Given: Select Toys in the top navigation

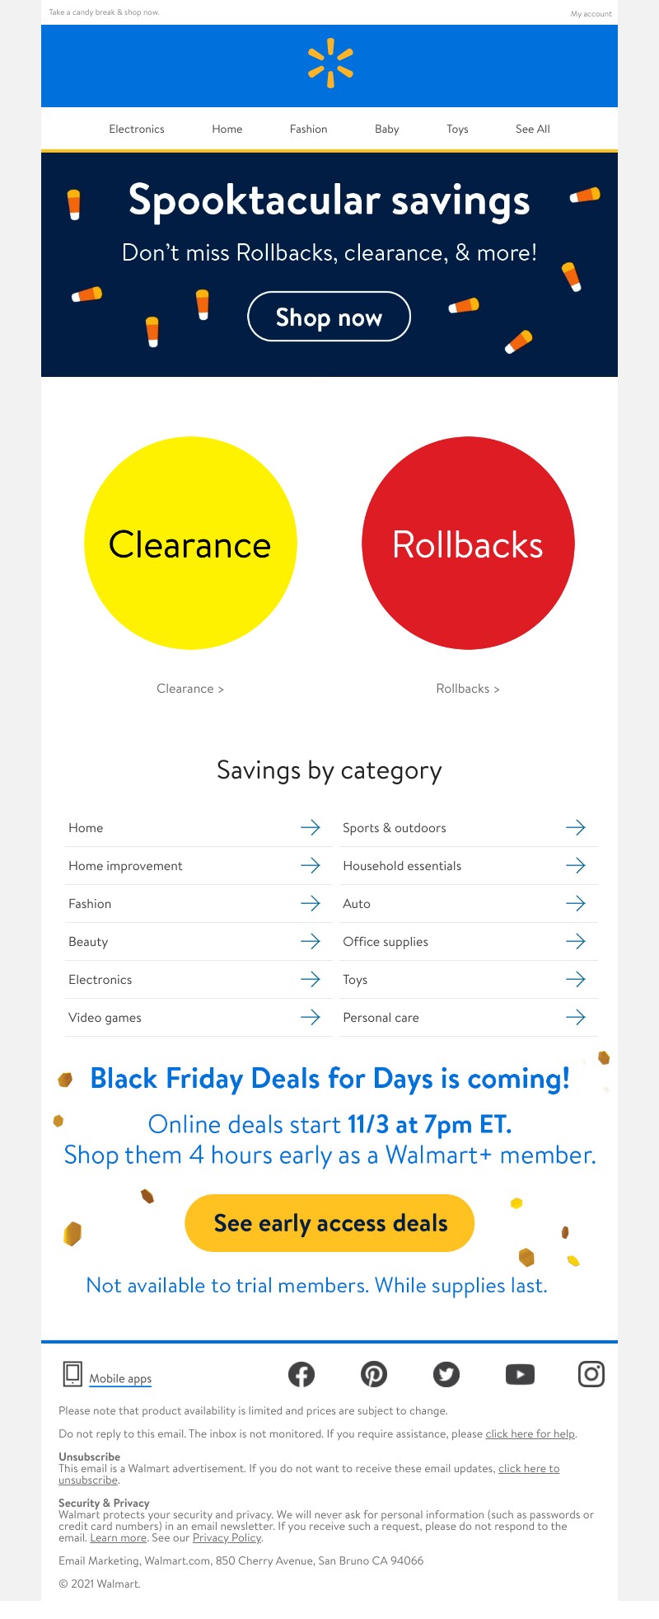Looking at the screenshot, I should tap(457, 129).
